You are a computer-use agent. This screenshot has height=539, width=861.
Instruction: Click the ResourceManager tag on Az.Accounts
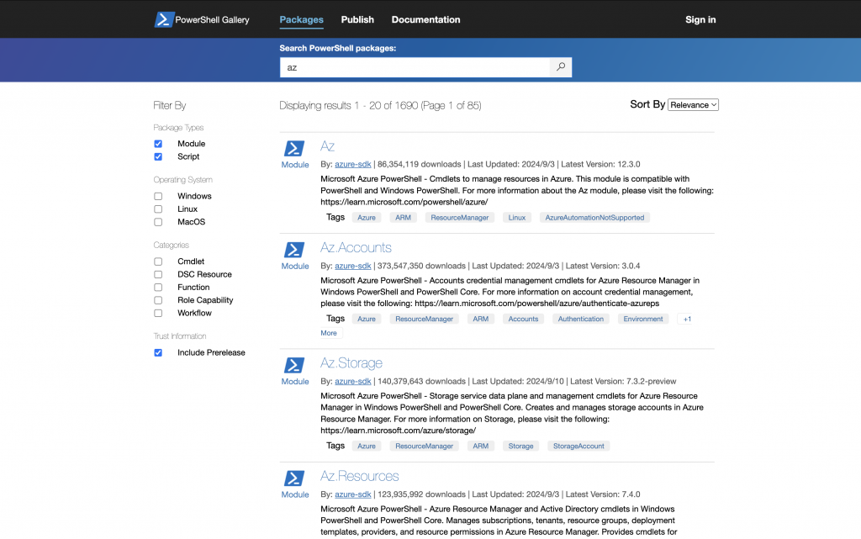coord(424,319)
